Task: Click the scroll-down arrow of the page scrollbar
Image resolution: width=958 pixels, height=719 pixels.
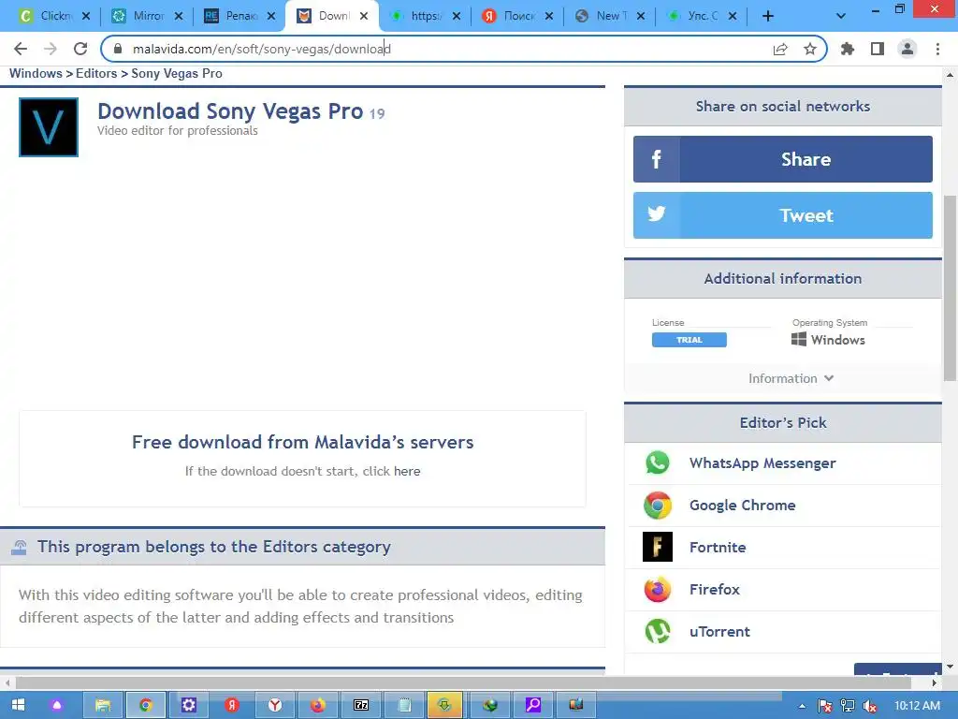Action: [x=951, y=667]
